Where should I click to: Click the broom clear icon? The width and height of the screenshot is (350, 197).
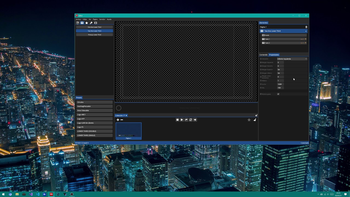pos(255,120)
